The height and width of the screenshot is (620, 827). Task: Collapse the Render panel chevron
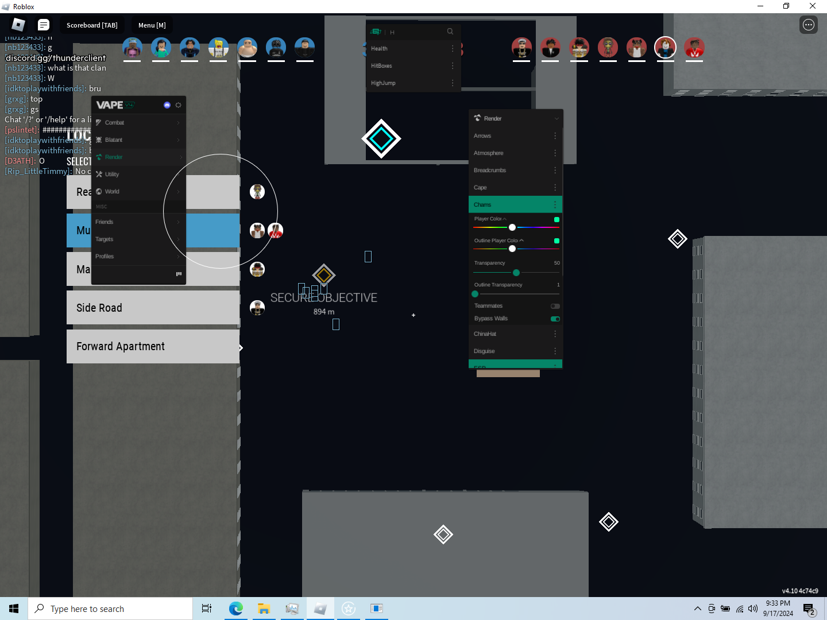point(557,118)
